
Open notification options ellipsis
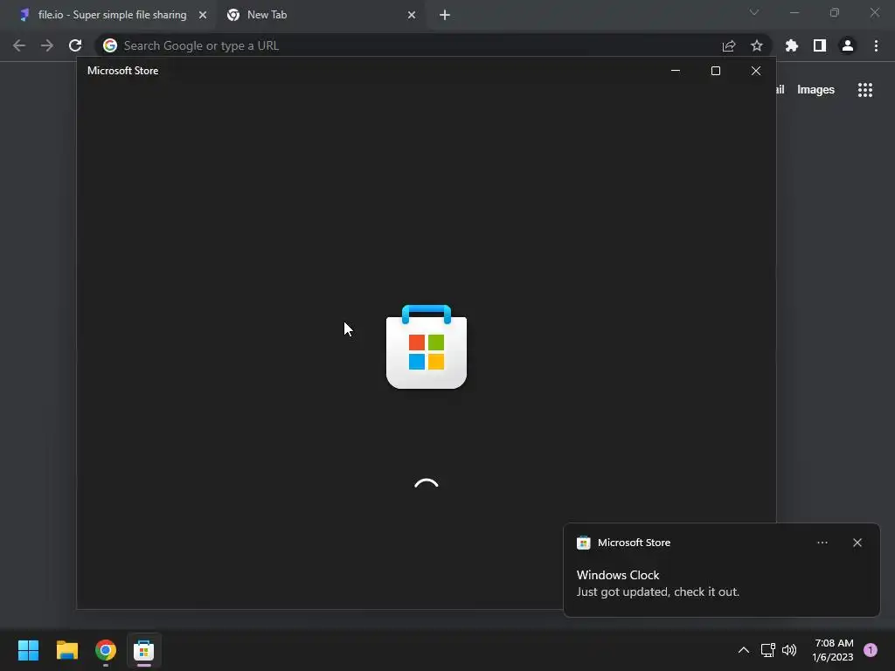coord(822,543)
